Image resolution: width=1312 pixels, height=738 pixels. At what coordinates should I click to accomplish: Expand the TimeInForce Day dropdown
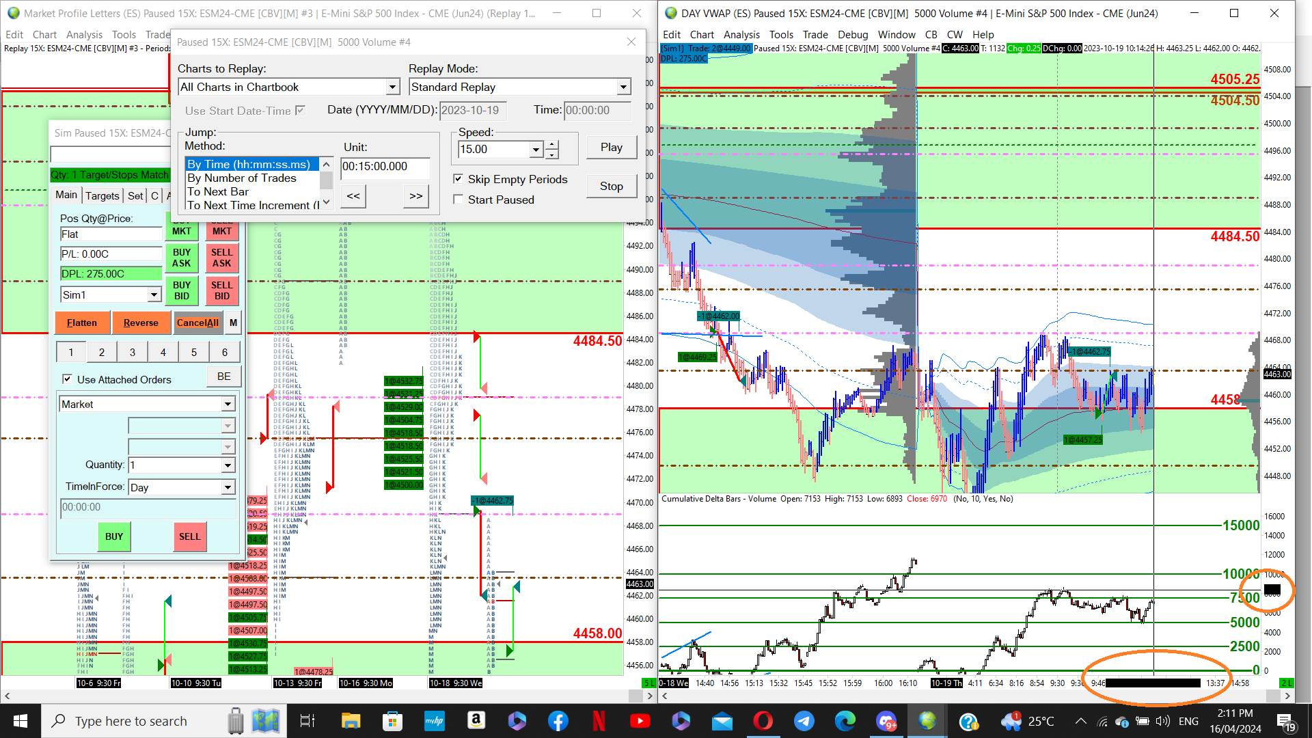pyautogui.click(x=228, y=487)
